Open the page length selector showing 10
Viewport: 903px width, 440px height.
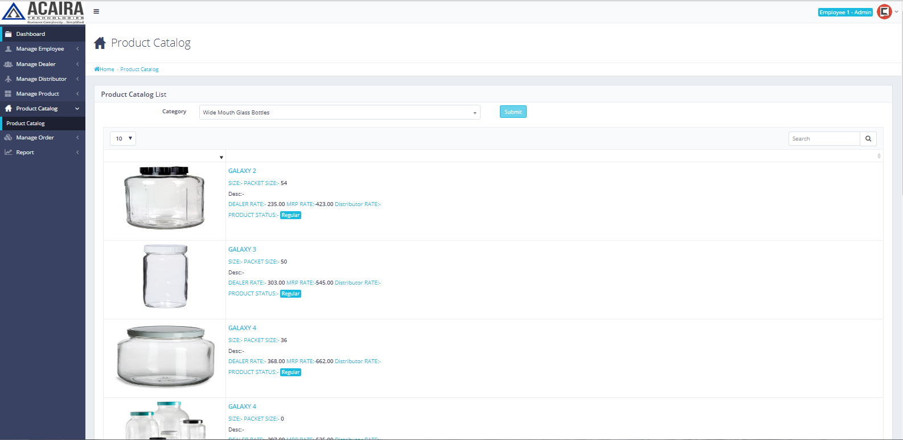(123, 139)
